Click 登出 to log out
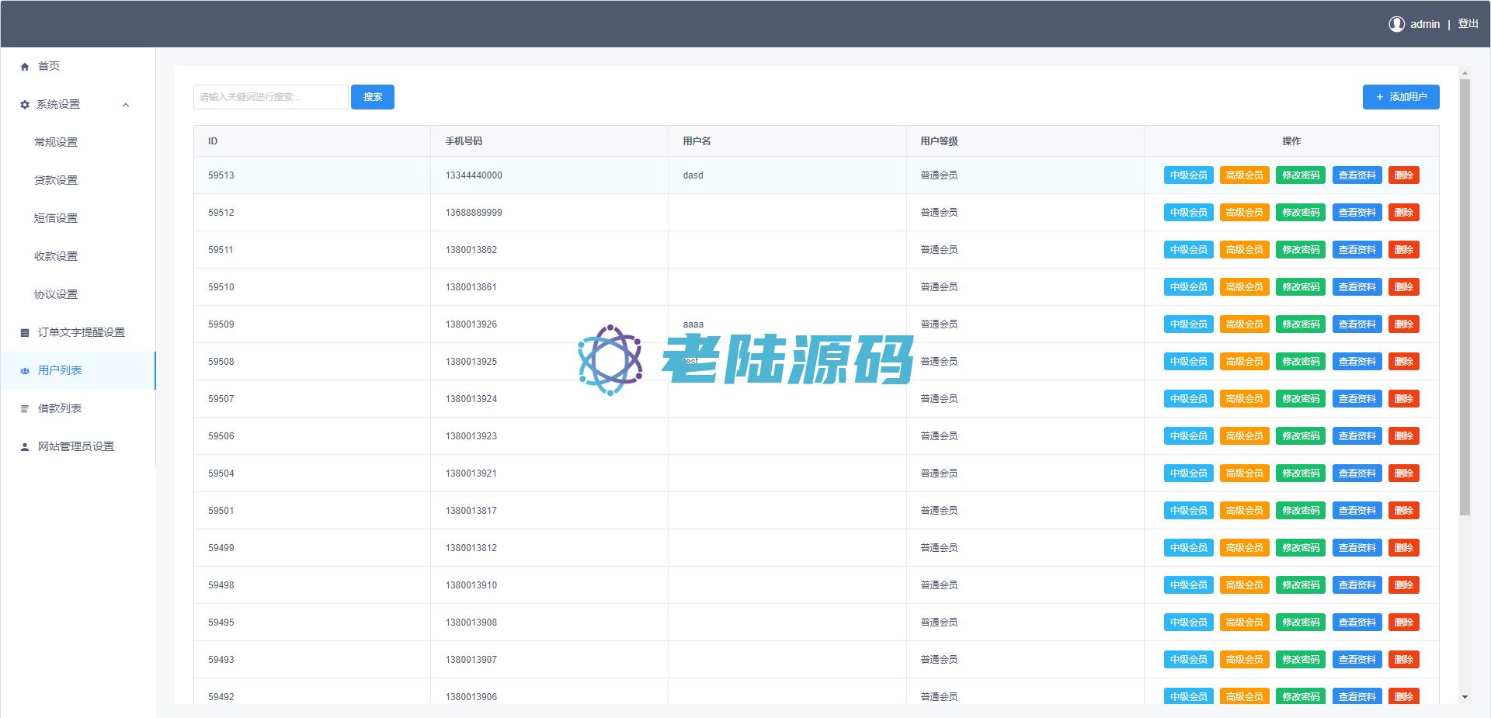Viewport: 1491px width, 718px height. (1468, 24)
